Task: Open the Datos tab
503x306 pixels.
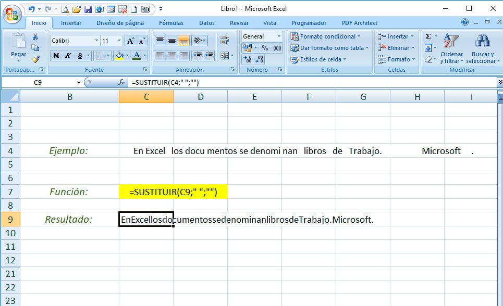Action: (207, 23)
